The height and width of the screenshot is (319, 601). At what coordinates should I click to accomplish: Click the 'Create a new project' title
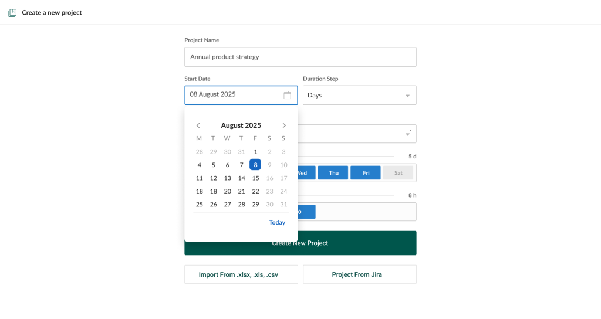pyautogui.click(x=52, y=13)
